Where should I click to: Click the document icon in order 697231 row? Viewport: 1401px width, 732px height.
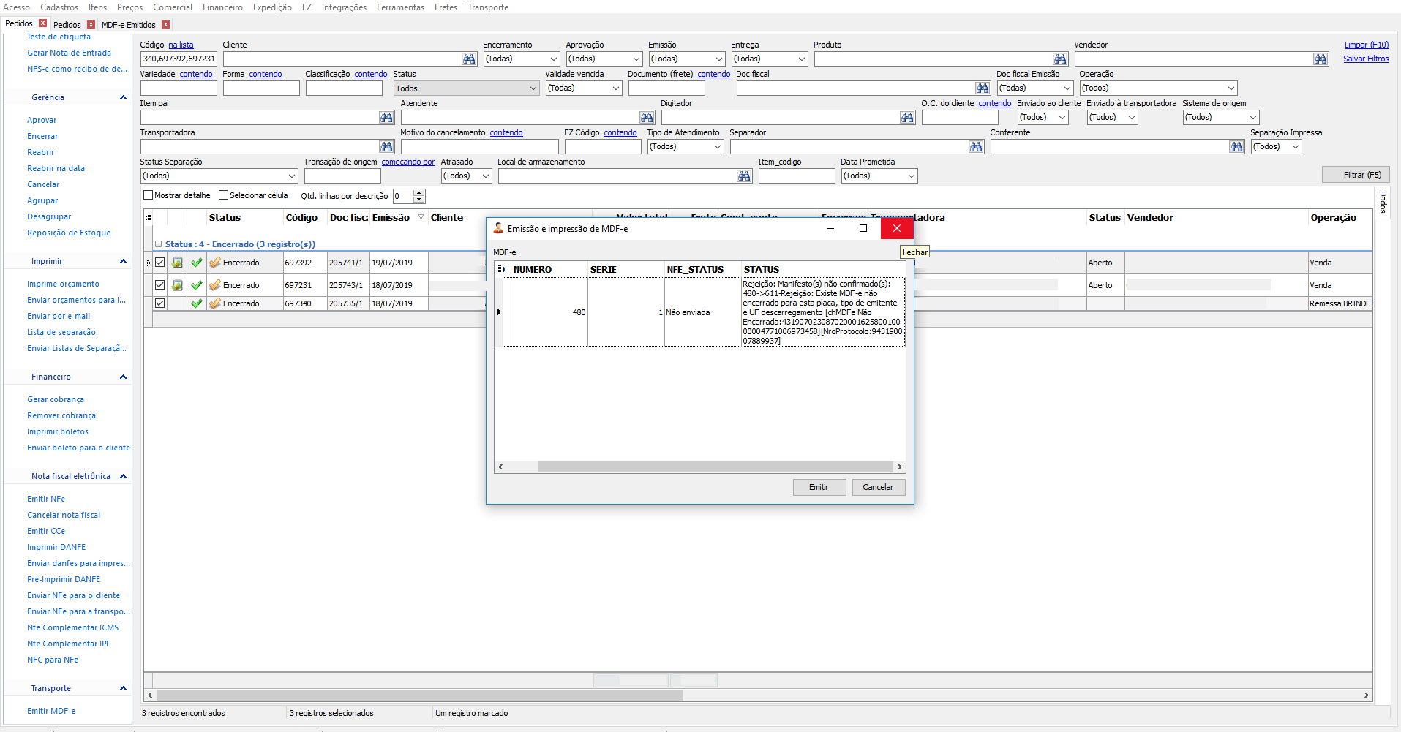(177, 285)
